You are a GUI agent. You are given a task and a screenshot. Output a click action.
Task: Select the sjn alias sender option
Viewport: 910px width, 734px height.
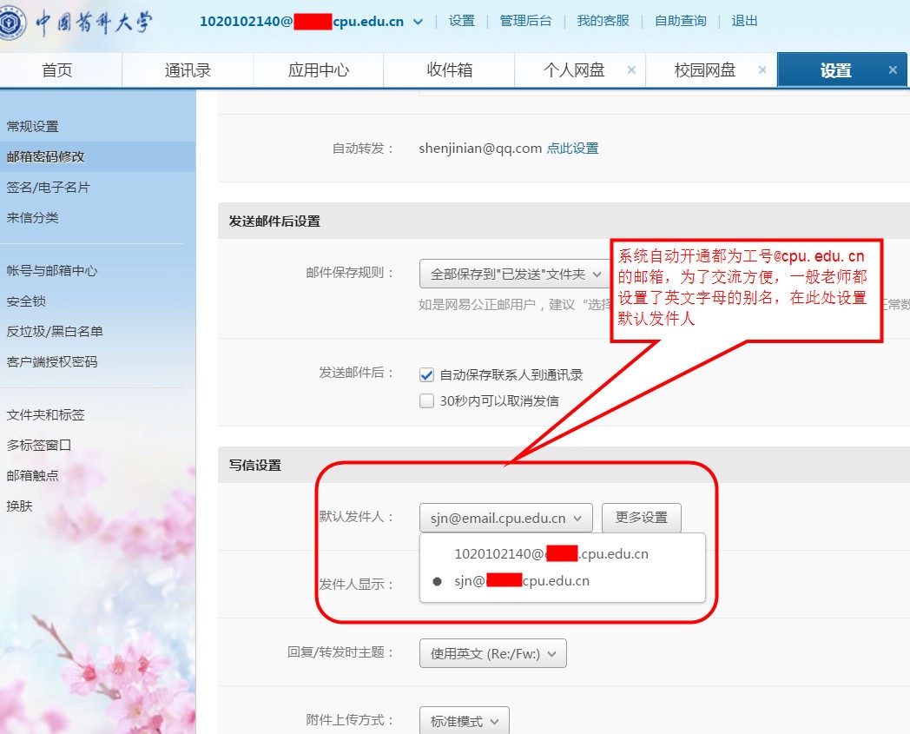click(521, 581)
